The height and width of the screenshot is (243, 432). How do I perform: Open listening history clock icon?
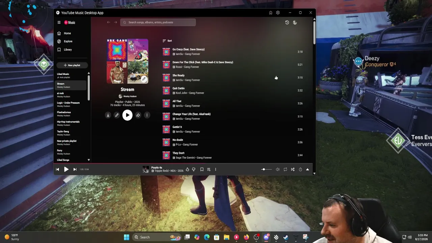[287, 22]
